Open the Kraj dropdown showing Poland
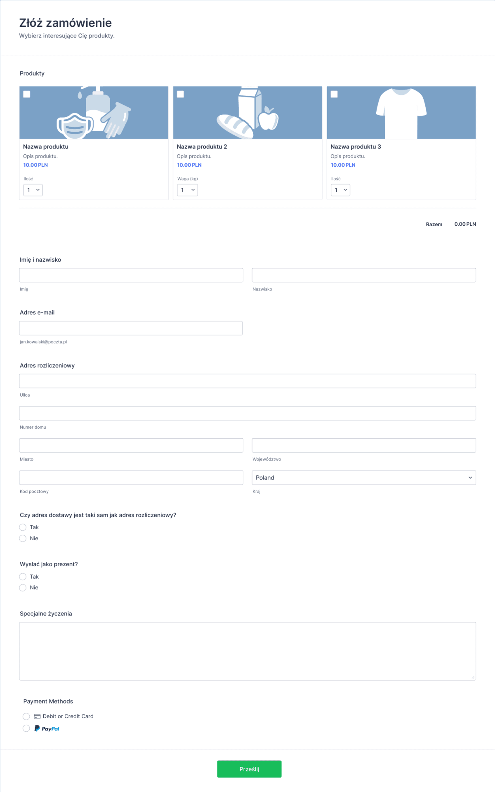Viewport: 495px width, 792px height. [x=364, y=478]
